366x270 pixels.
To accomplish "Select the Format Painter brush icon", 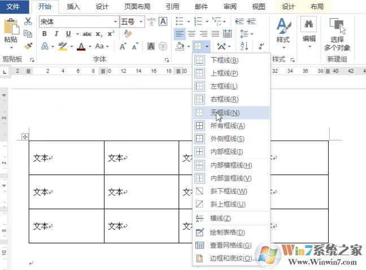I will coord(28,46).
